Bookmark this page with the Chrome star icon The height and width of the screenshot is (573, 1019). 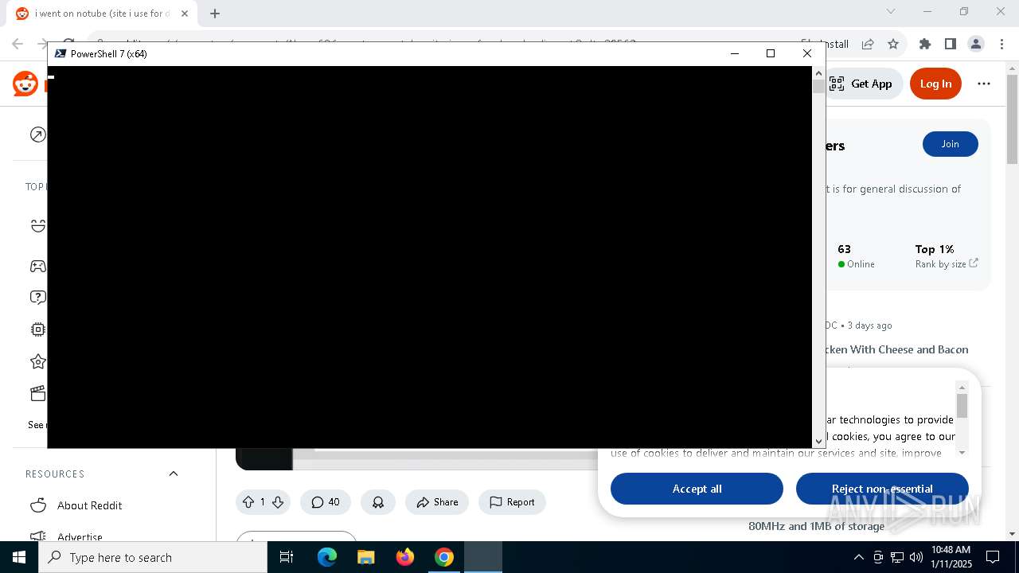[x=893, y=44]
